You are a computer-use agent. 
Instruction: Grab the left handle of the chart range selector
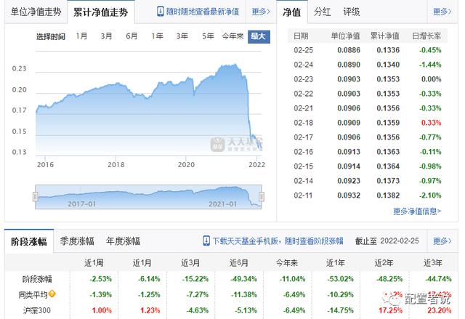coord(36,196)
